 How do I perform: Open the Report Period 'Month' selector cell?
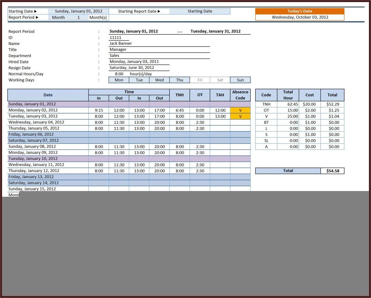click(x=58, y=17)
